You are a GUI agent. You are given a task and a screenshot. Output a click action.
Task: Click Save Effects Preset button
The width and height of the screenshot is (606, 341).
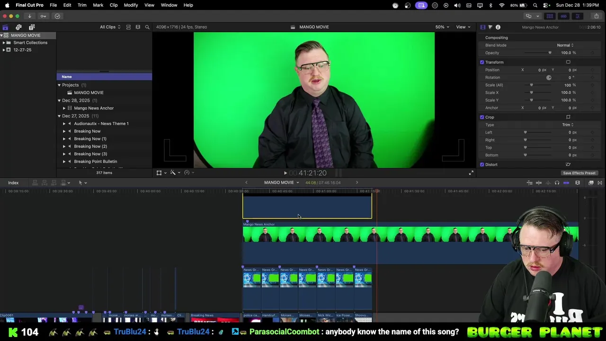click(x=579, y=173)
